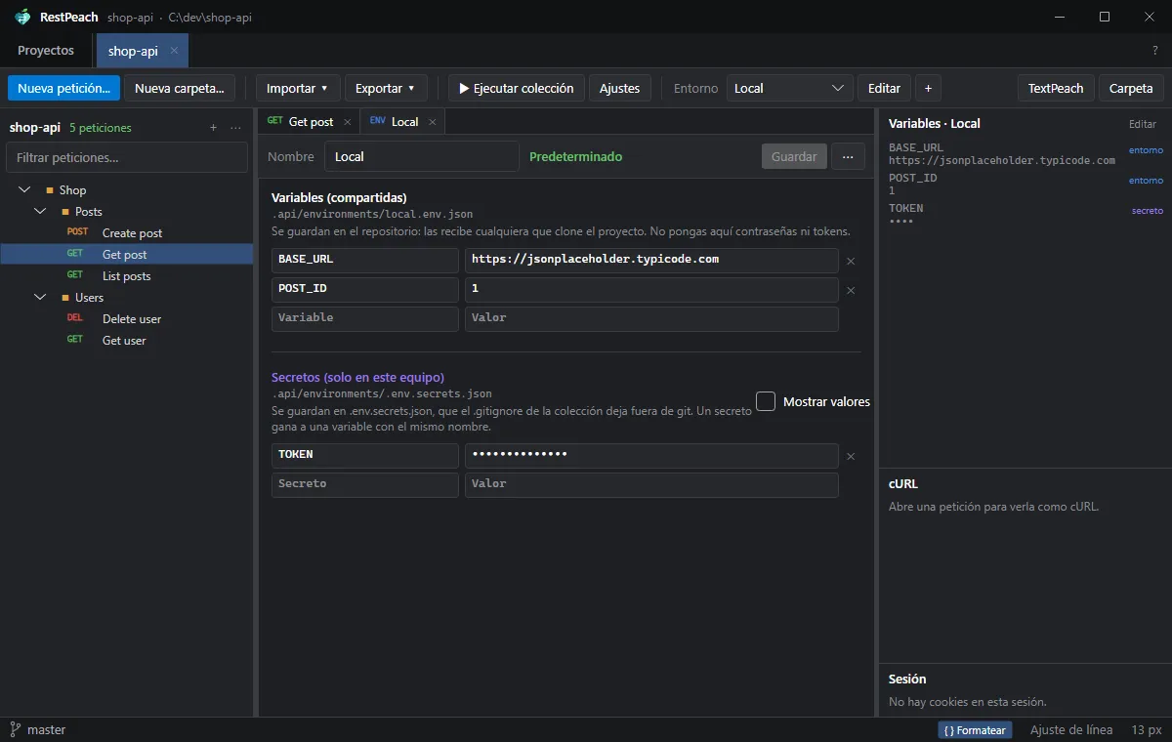Open the Entorno Local combo box
The image size is (1172, 742).
pos(789,88)
